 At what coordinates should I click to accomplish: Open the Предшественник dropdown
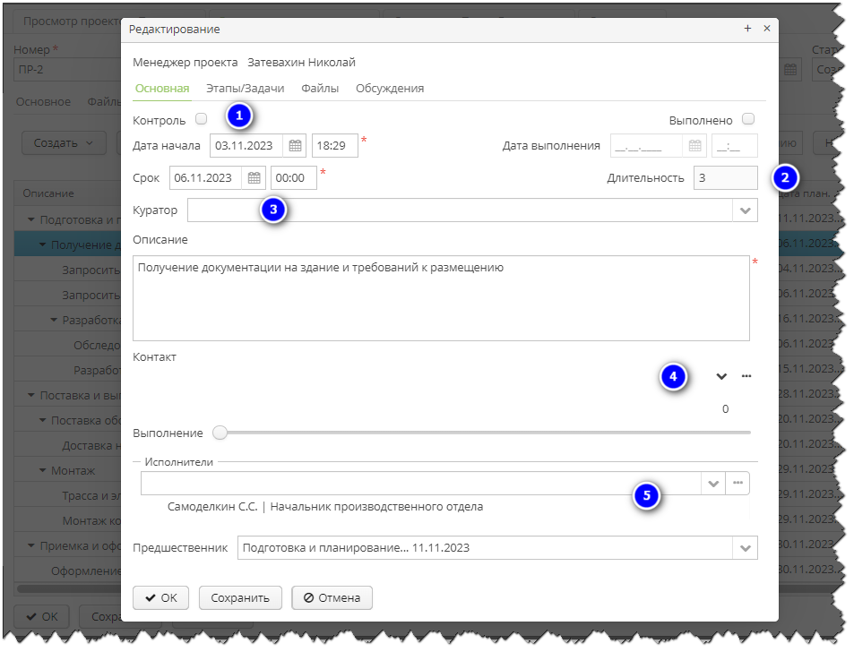745,548
